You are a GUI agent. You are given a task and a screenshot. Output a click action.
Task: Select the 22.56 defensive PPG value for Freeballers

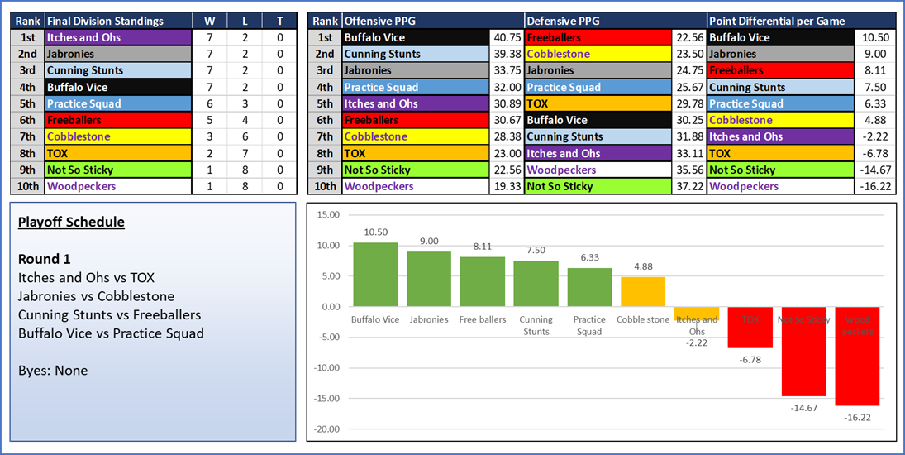click(688, 37)
